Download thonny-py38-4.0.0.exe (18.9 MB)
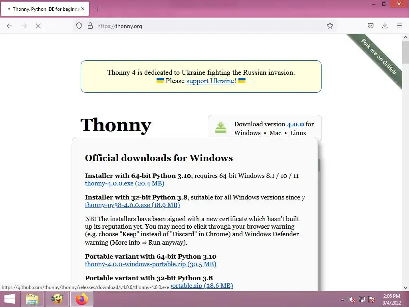Screen dimensions: 409x307 tap(133, 205)
